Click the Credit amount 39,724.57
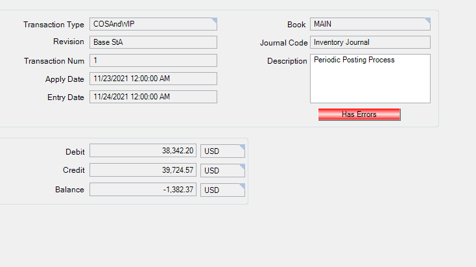 point(143,170)
